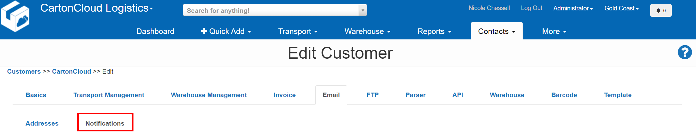
Task: Focus the Search for anything field
Action: tap(271, 10)
